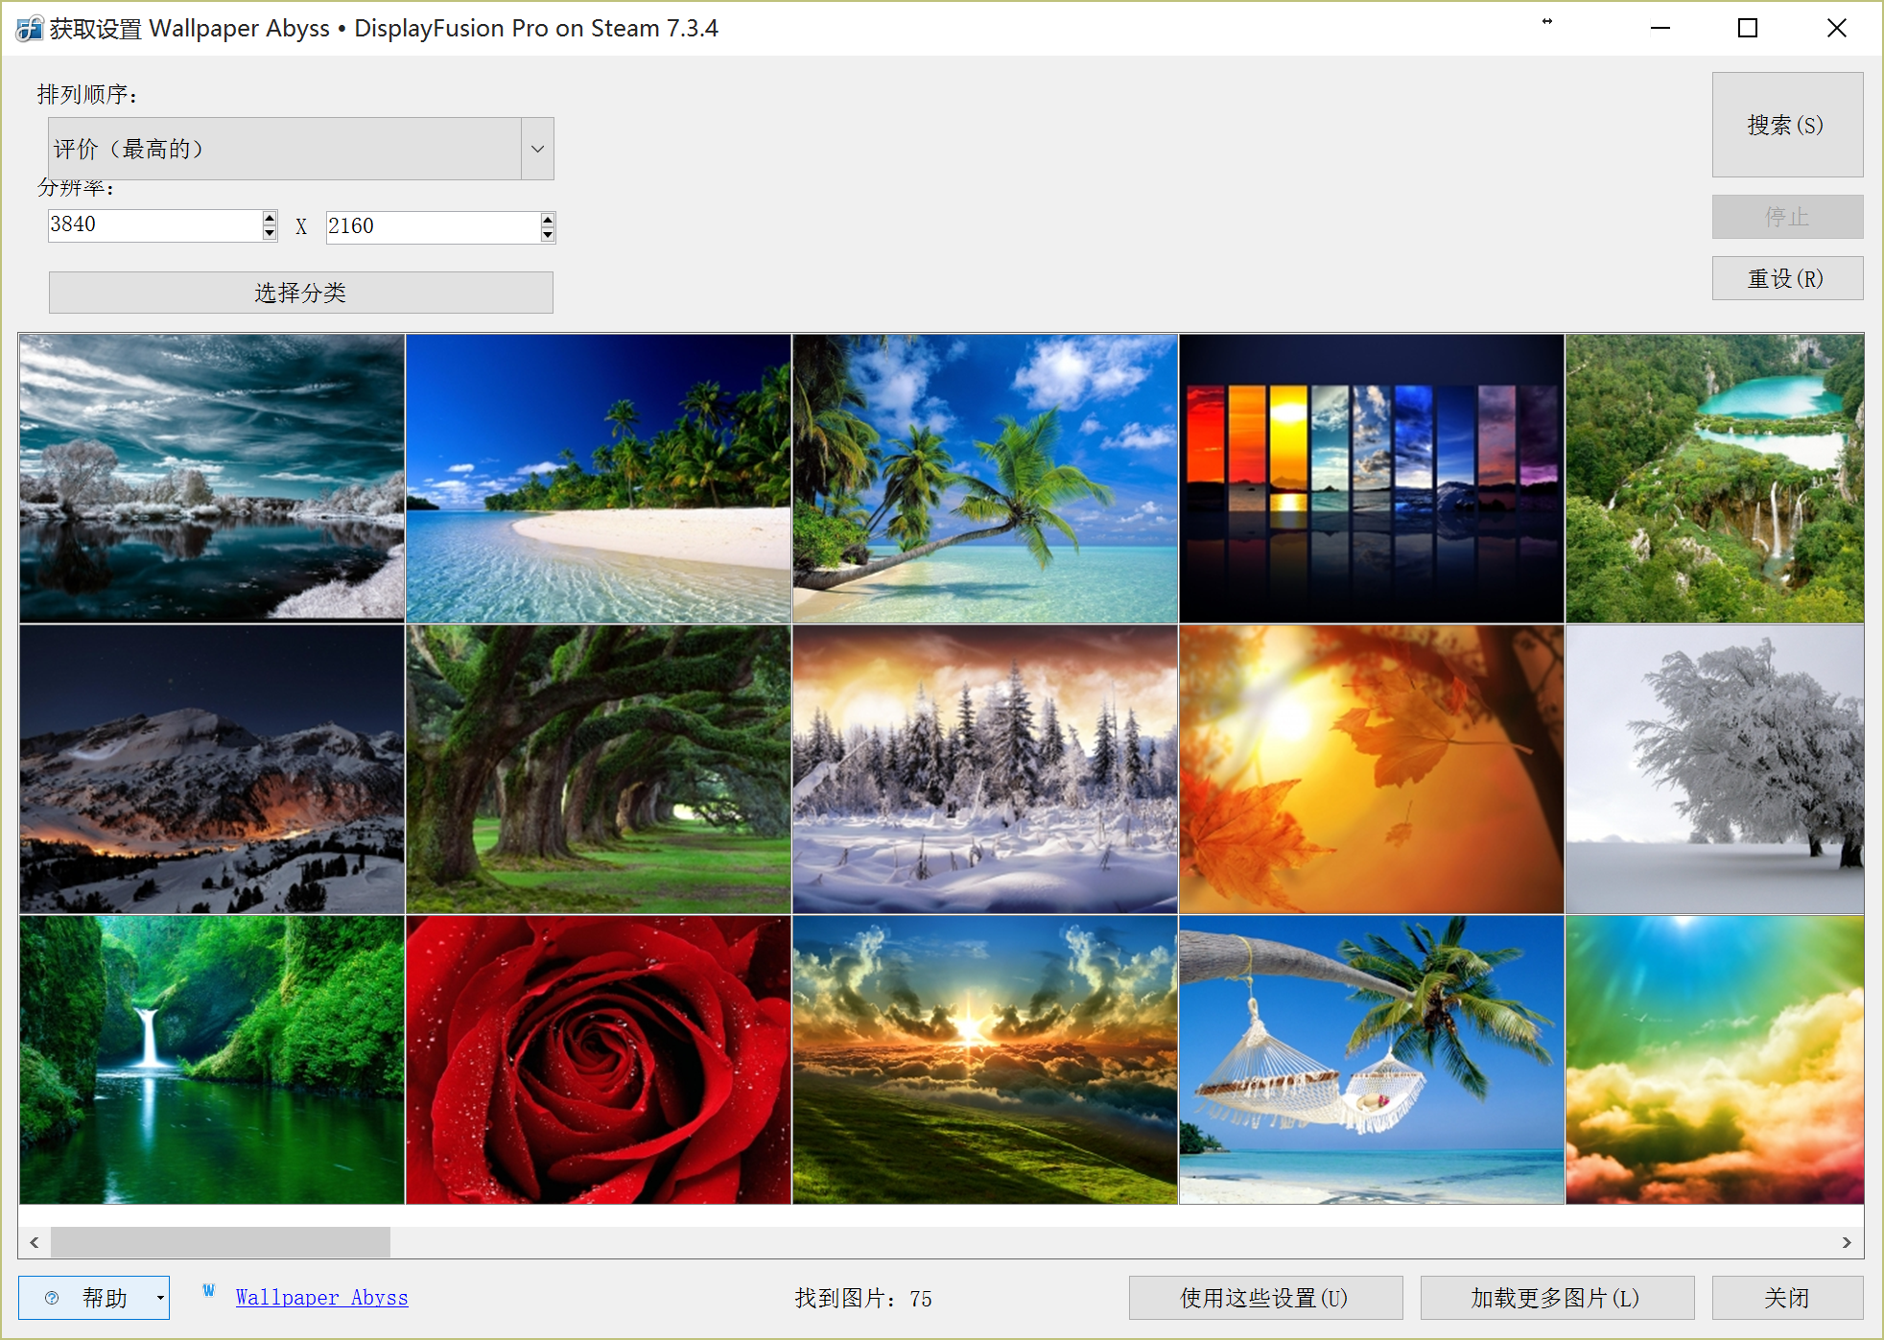Click the help question mark icon
Image resolution: width=1884 pixels, height=1340 pixels.
click(x=53, y=1298)
